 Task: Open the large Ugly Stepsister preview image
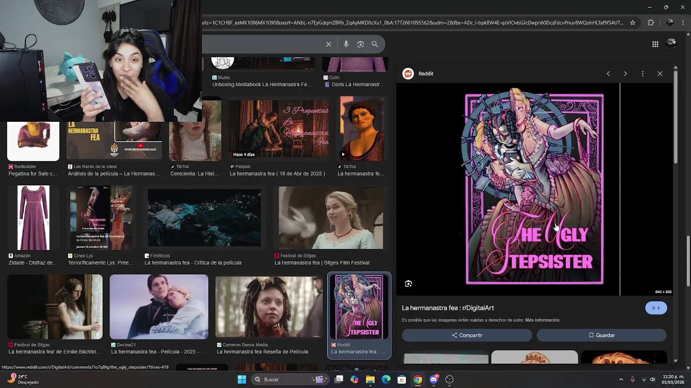tap(534, 189)
